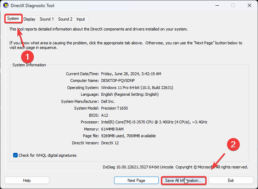258x189 pixels.
Task: Exit the diagnostic tool
Action: point(231,180)
